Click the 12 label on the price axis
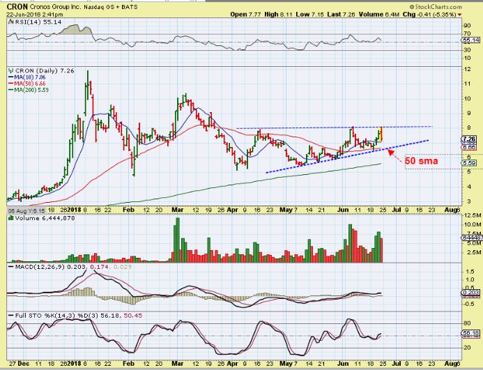The image size is (483, 370). tap(467, 69)
